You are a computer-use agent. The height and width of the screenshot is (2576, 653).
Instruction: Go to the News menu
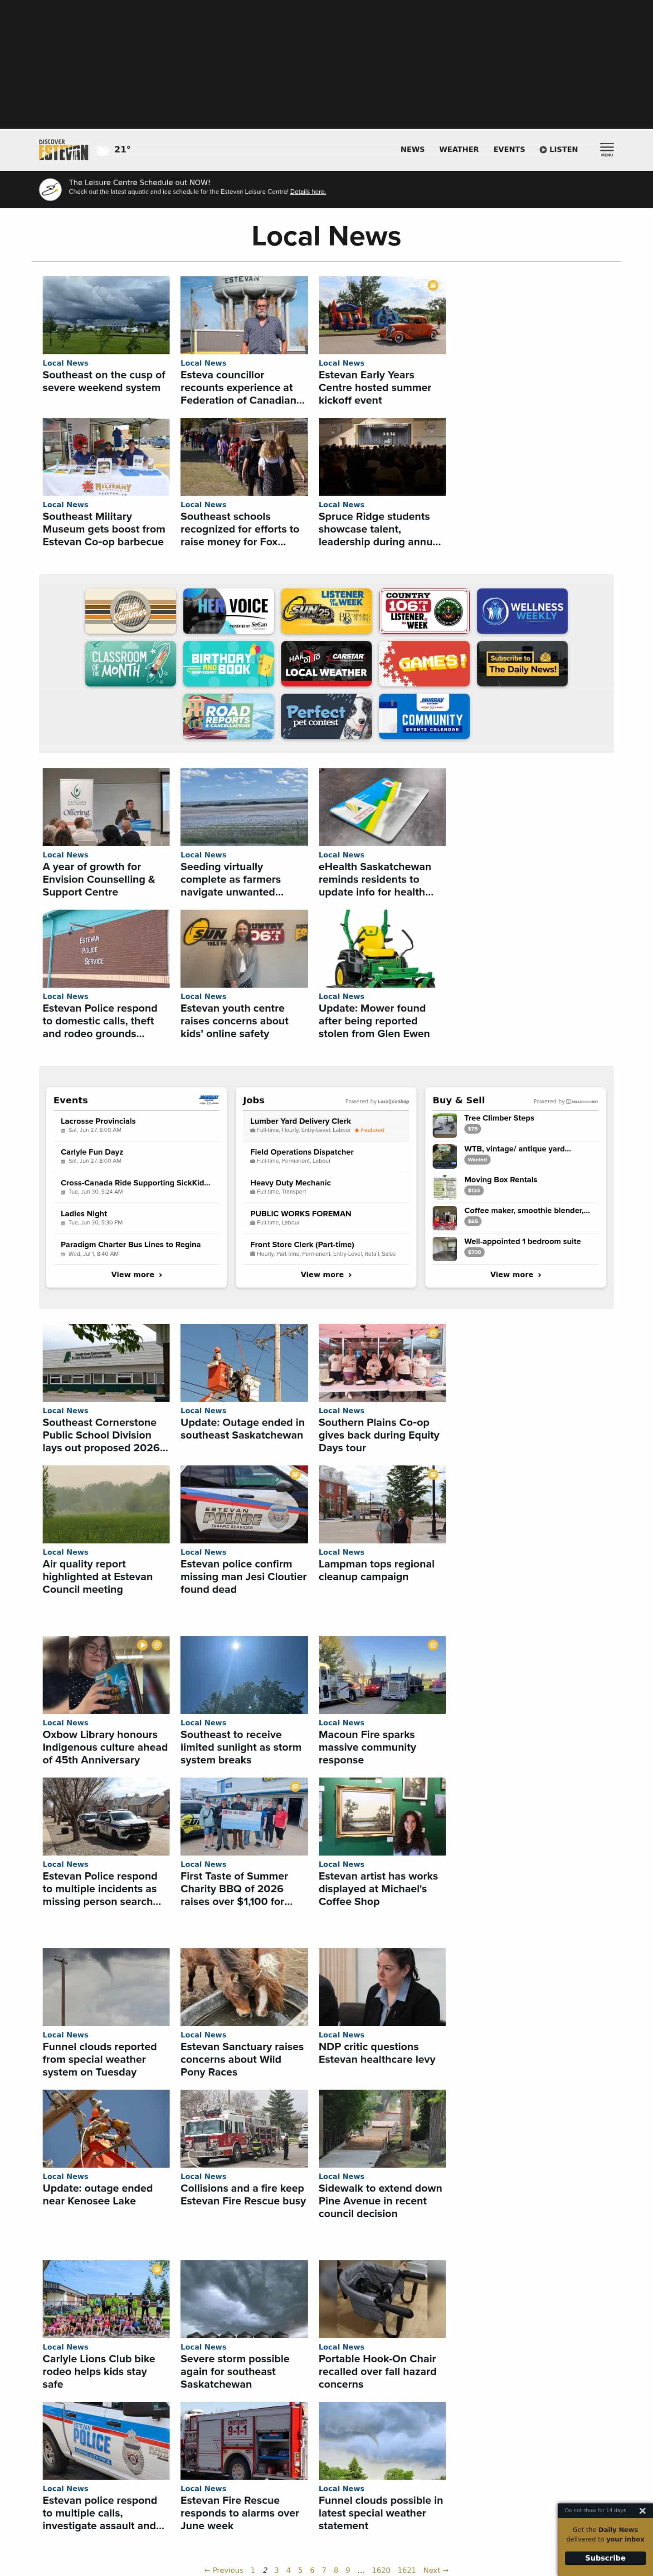tap(412, 150)
